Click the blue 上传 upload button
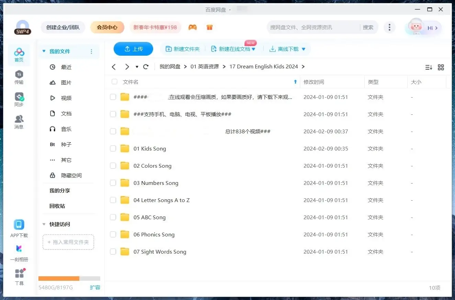Screen dimensions: 455x300 pos(133,49)
